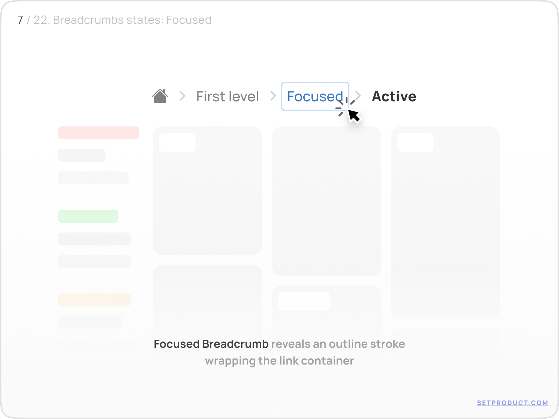Click the orange placeholder bar in the sidebar
Image resolution: width=559 pixels, height=419 pixels.
point(95,300)
